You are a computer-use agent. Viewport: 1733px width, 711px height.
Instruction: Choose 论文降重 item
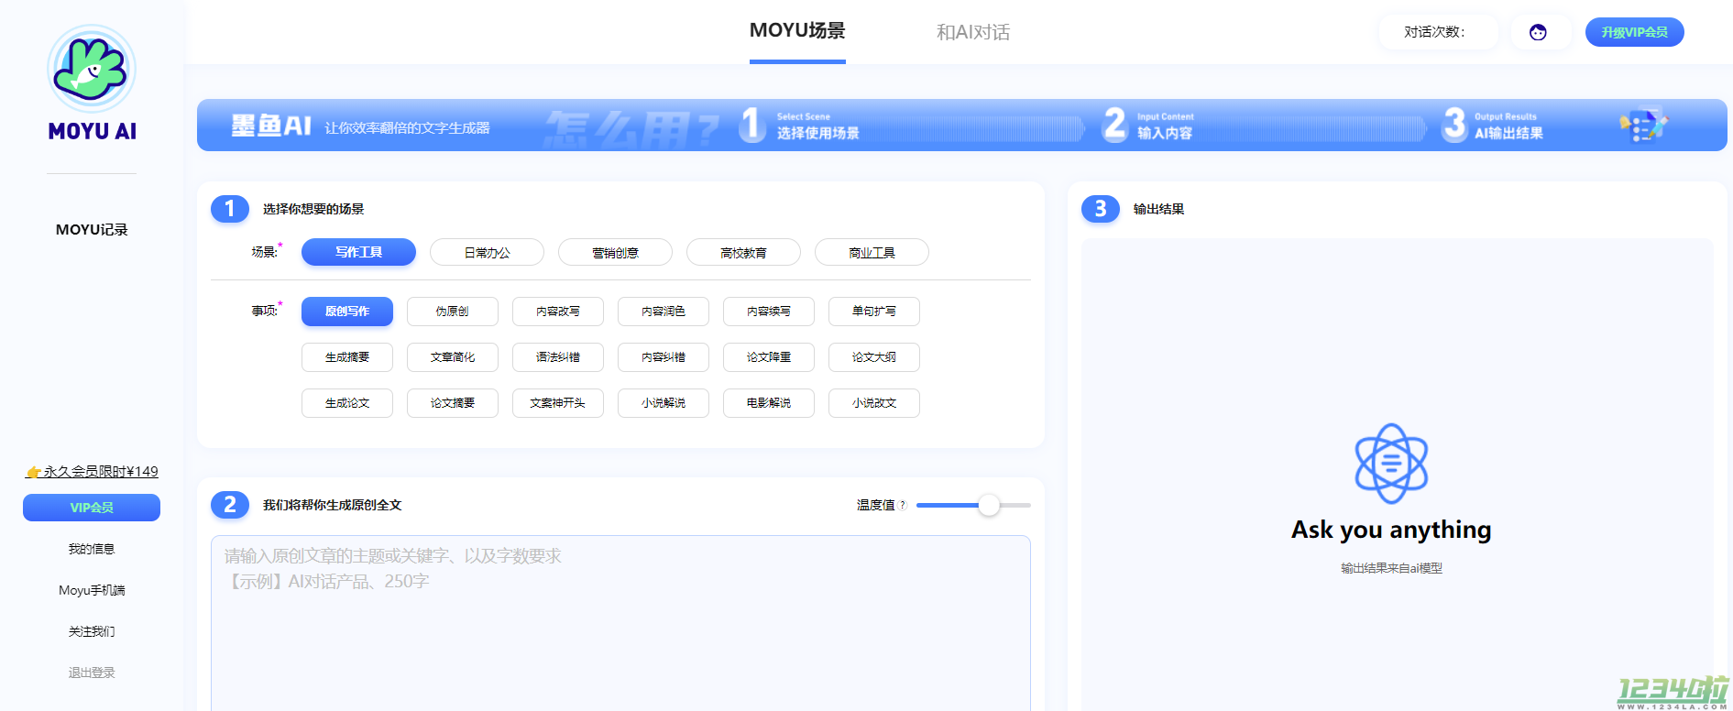point(769,357)
